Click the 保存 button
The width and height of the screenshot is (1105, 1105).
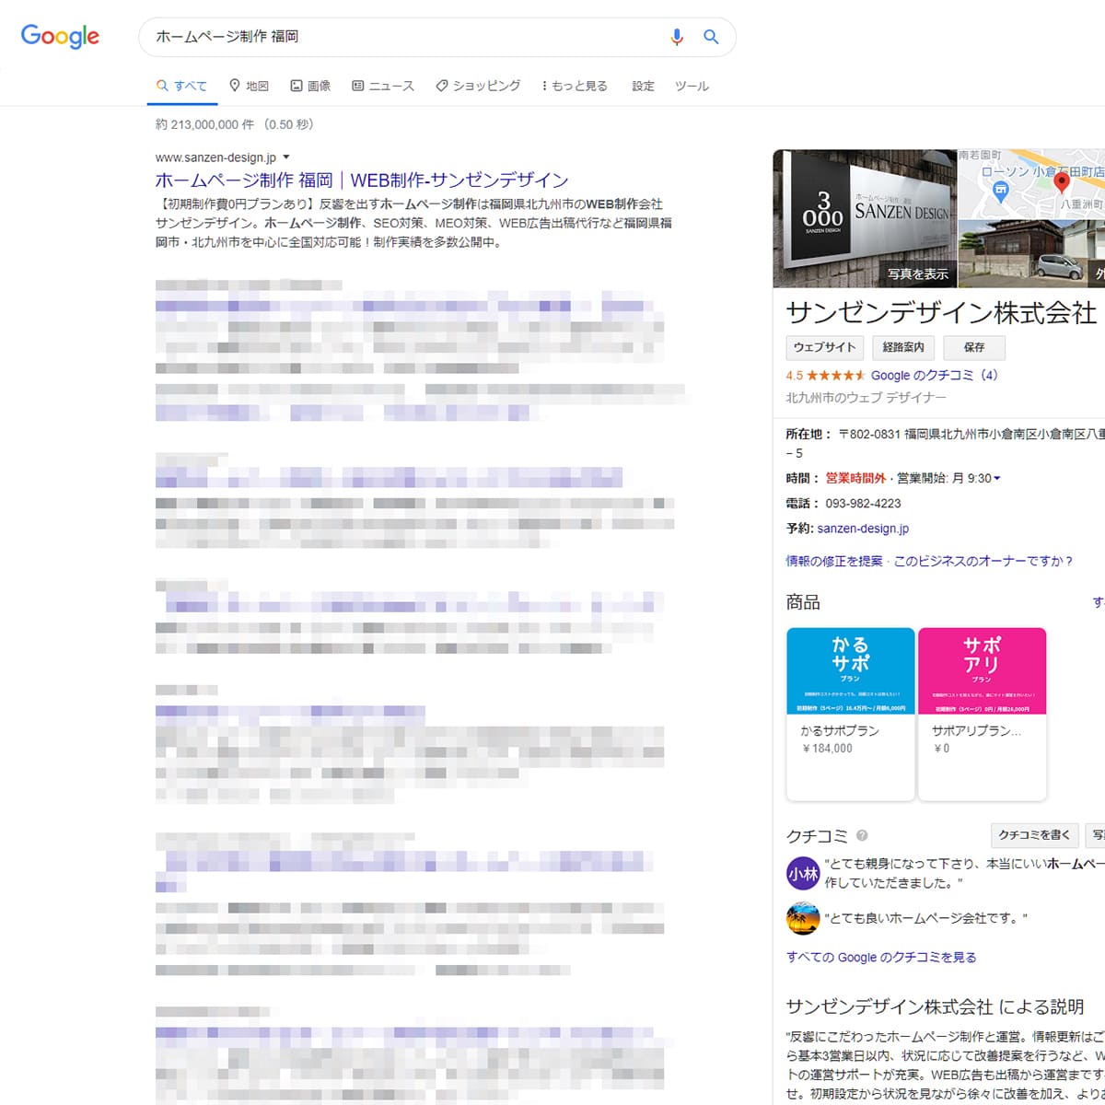click(x=974, y=347)
